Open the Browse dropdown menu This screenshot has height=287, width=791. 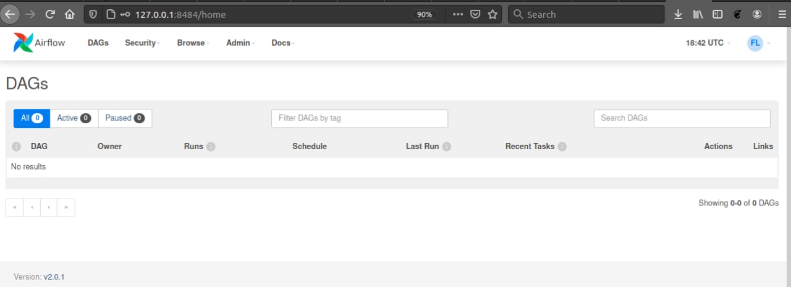point(193,43)
